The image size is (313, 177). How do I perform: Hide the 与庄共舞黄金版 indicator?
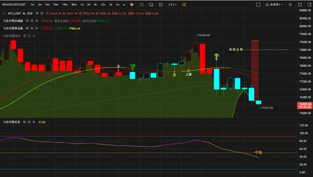point(27,28)
